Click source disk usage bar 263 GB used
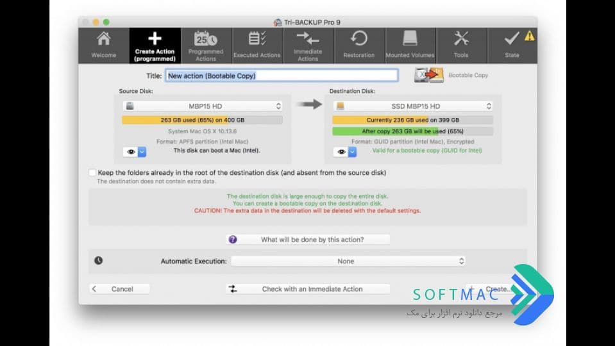 coord(203,120)
